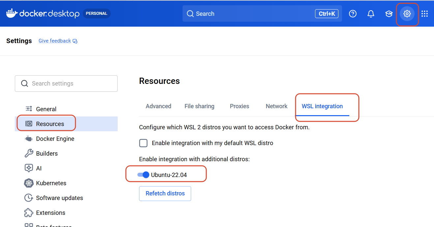Open the notifications bell
This screenshot has width=434, height=227.
pyautogui.click(x=371, y=13)
